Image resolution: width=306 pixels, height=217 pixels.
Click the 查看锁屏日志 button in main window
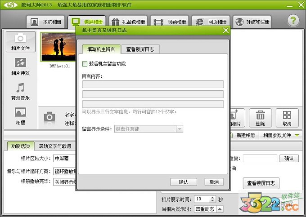(261, 183)
